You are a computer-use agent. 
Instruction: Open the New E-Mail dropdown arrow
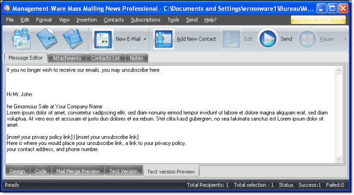[x=145, y=39]
